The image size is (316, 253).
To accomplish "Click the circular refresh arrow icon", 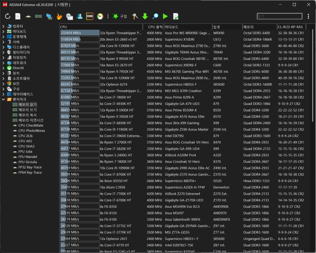I will (8, 16).
